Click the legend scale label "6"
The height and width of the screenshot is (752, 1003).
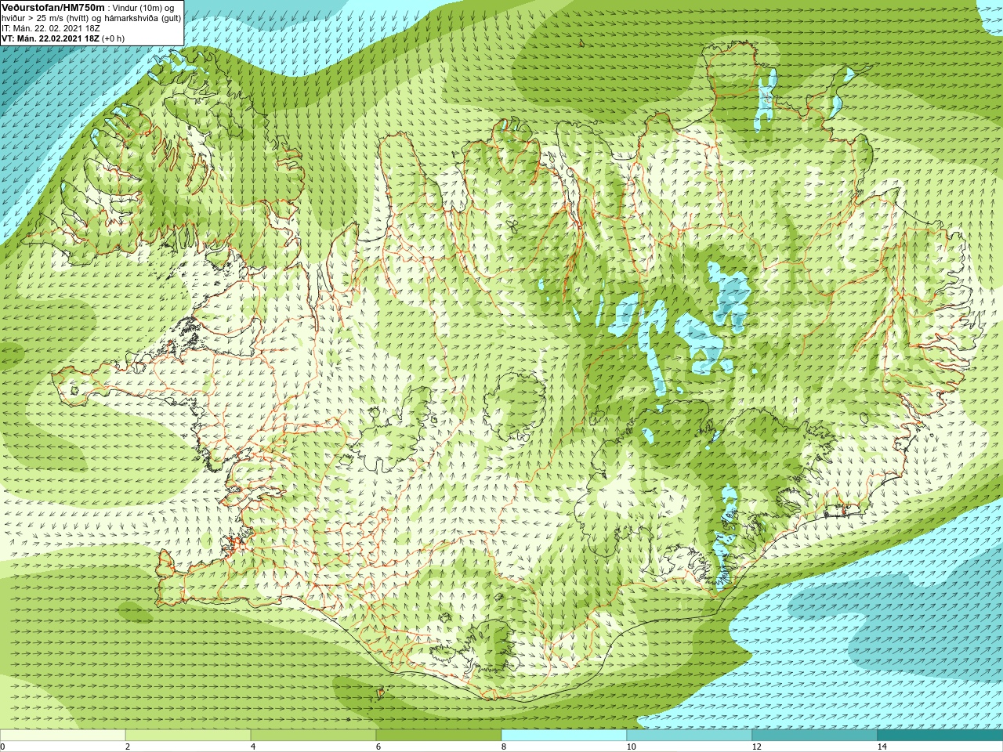(x=378, y=747)
